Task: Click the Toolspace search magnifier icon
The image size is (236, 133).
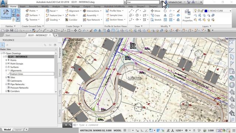Action: tap(2, 45)
